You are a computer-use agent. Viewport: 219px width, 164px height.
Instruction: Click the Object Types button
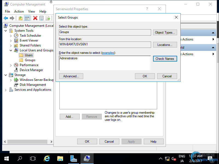pos(165,33)
